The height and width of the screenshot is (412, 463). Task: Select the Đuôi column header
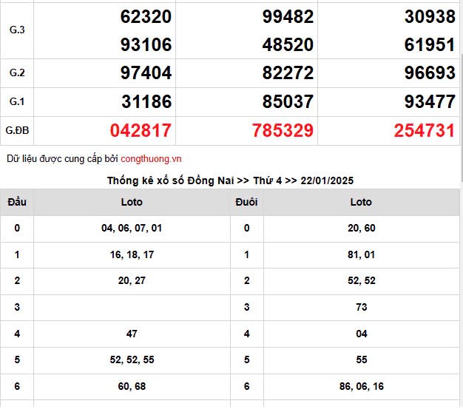246,202
